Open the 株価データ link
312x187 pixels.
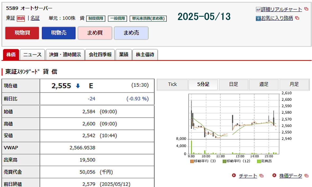click(291, 176)
